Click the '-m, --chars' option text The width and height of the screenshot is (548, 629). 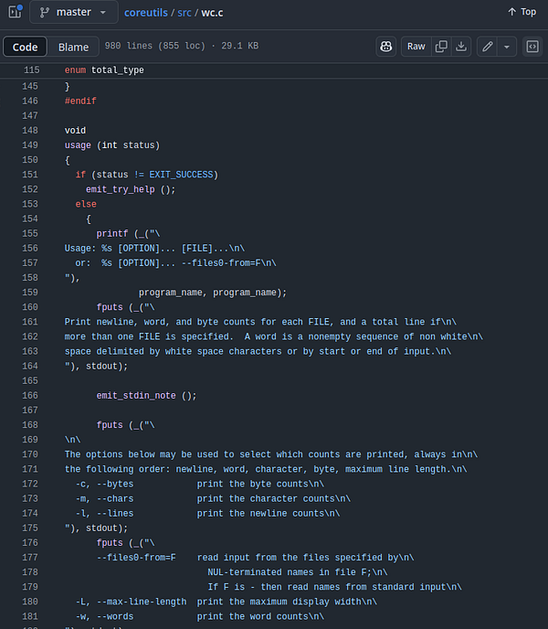(104, 498)
